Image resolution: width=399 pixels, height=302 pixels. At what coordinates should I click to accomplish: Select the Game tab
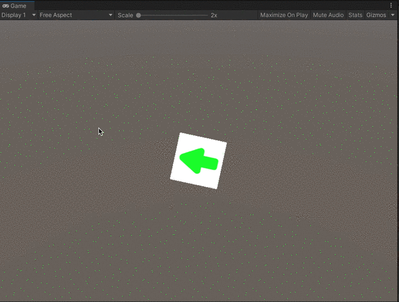[18, 5]
